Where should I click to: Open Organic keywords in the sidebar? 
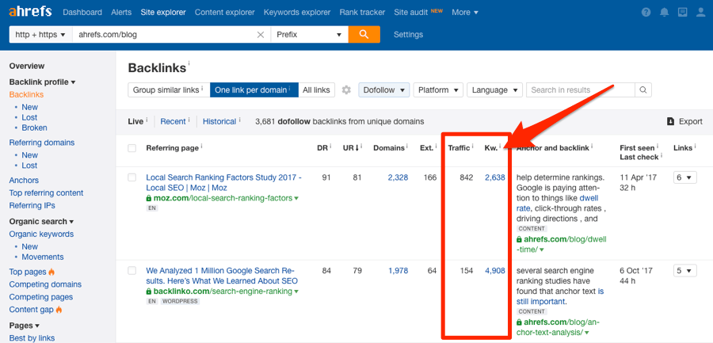point(41,234)
